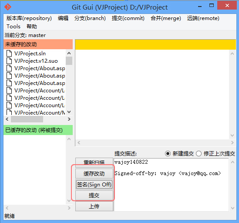239x223 pixels.
Task: Open the 分支(branch) menu
Action: click(90, 18)
